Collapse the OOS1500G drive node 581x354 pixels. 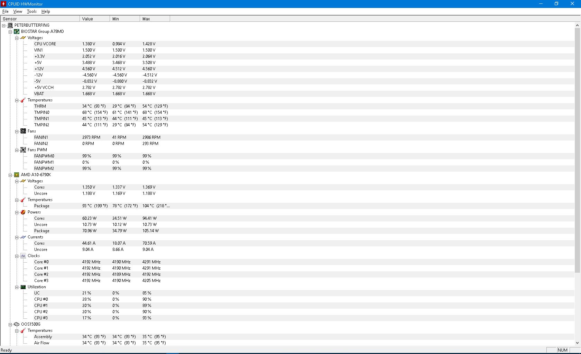pyautogui.click(x=10, y=325)
